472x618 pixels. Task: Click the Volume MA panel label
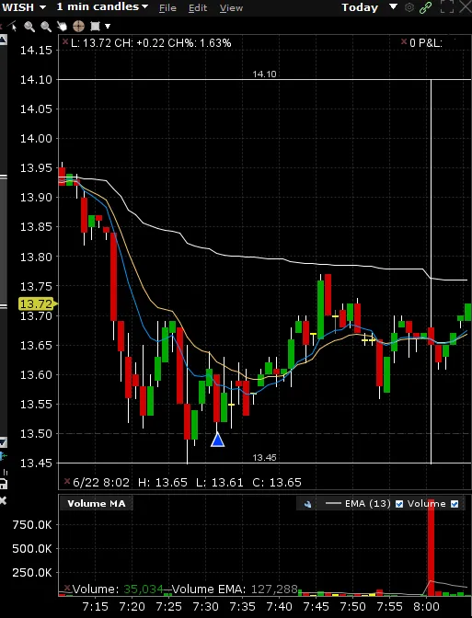[x=97, y=503]
